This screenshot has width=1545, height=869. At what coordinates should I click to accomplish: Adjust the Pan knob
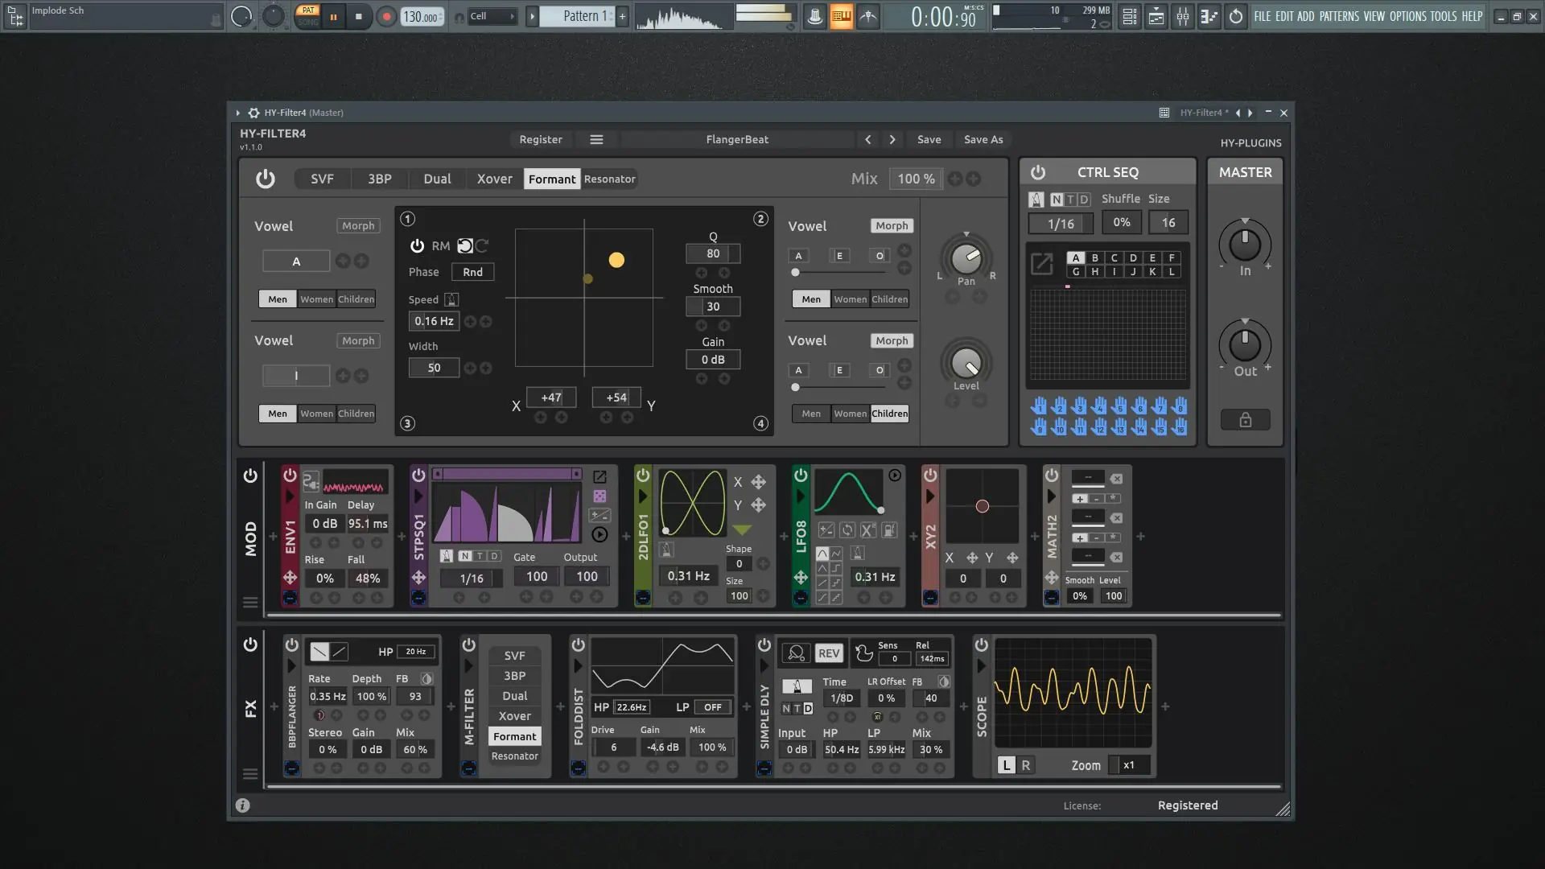tap(966, 258)
